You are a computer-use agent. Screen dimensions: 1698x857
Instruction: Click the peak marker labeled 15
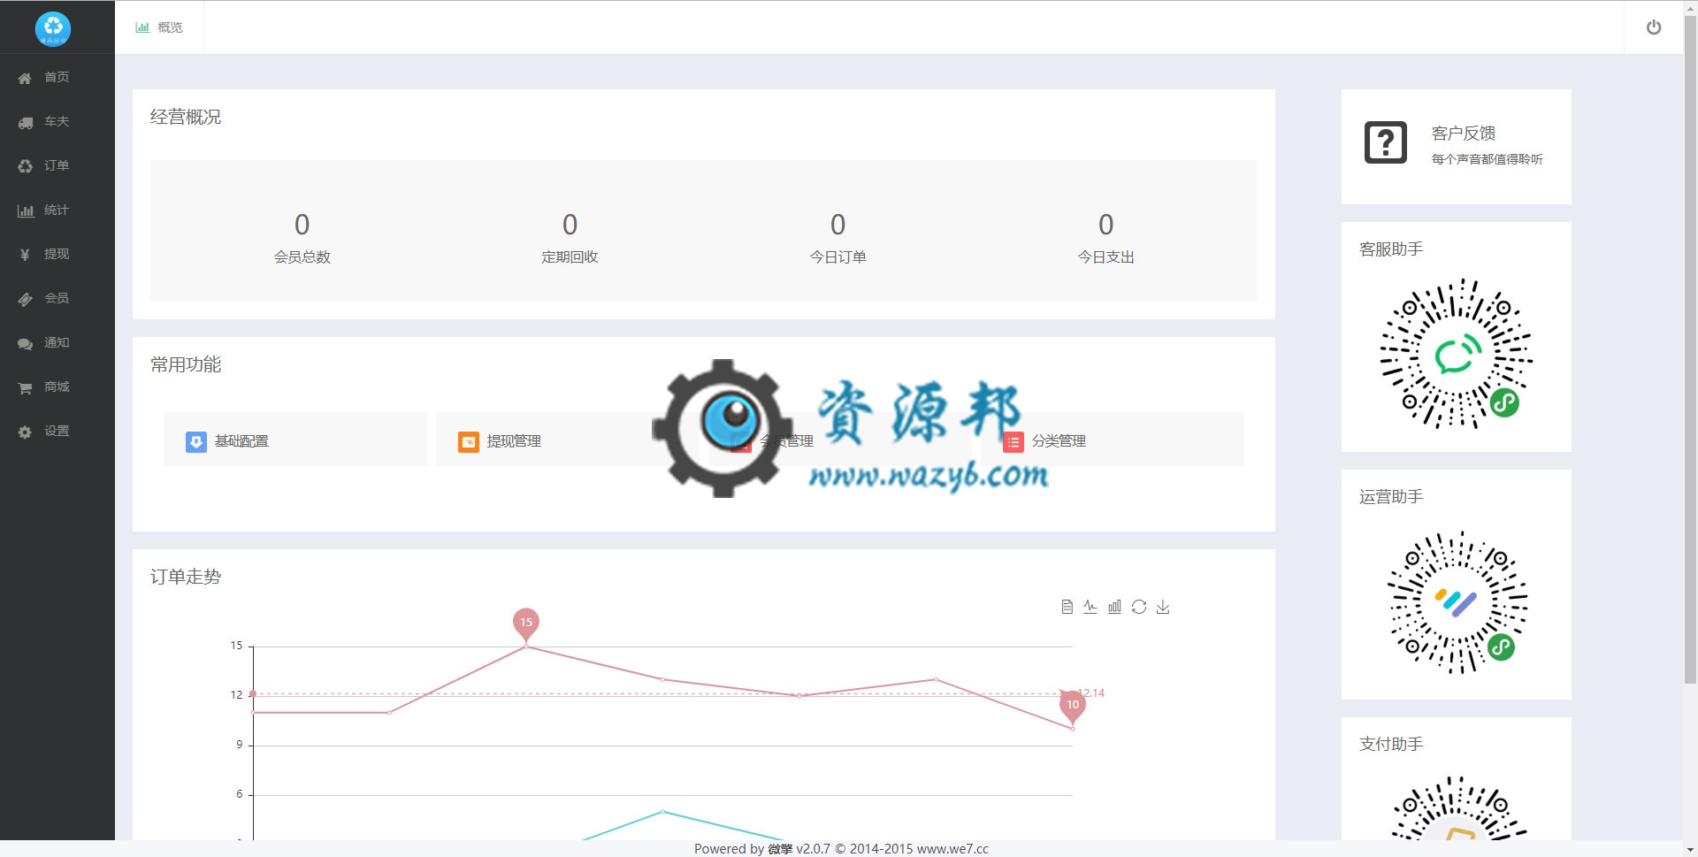[526, 624]
